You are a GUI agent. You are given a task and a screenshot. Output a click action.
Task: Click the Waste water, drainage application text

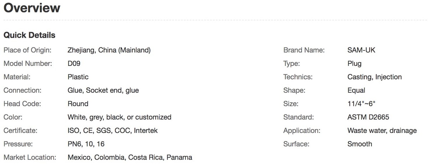(382, 130)
